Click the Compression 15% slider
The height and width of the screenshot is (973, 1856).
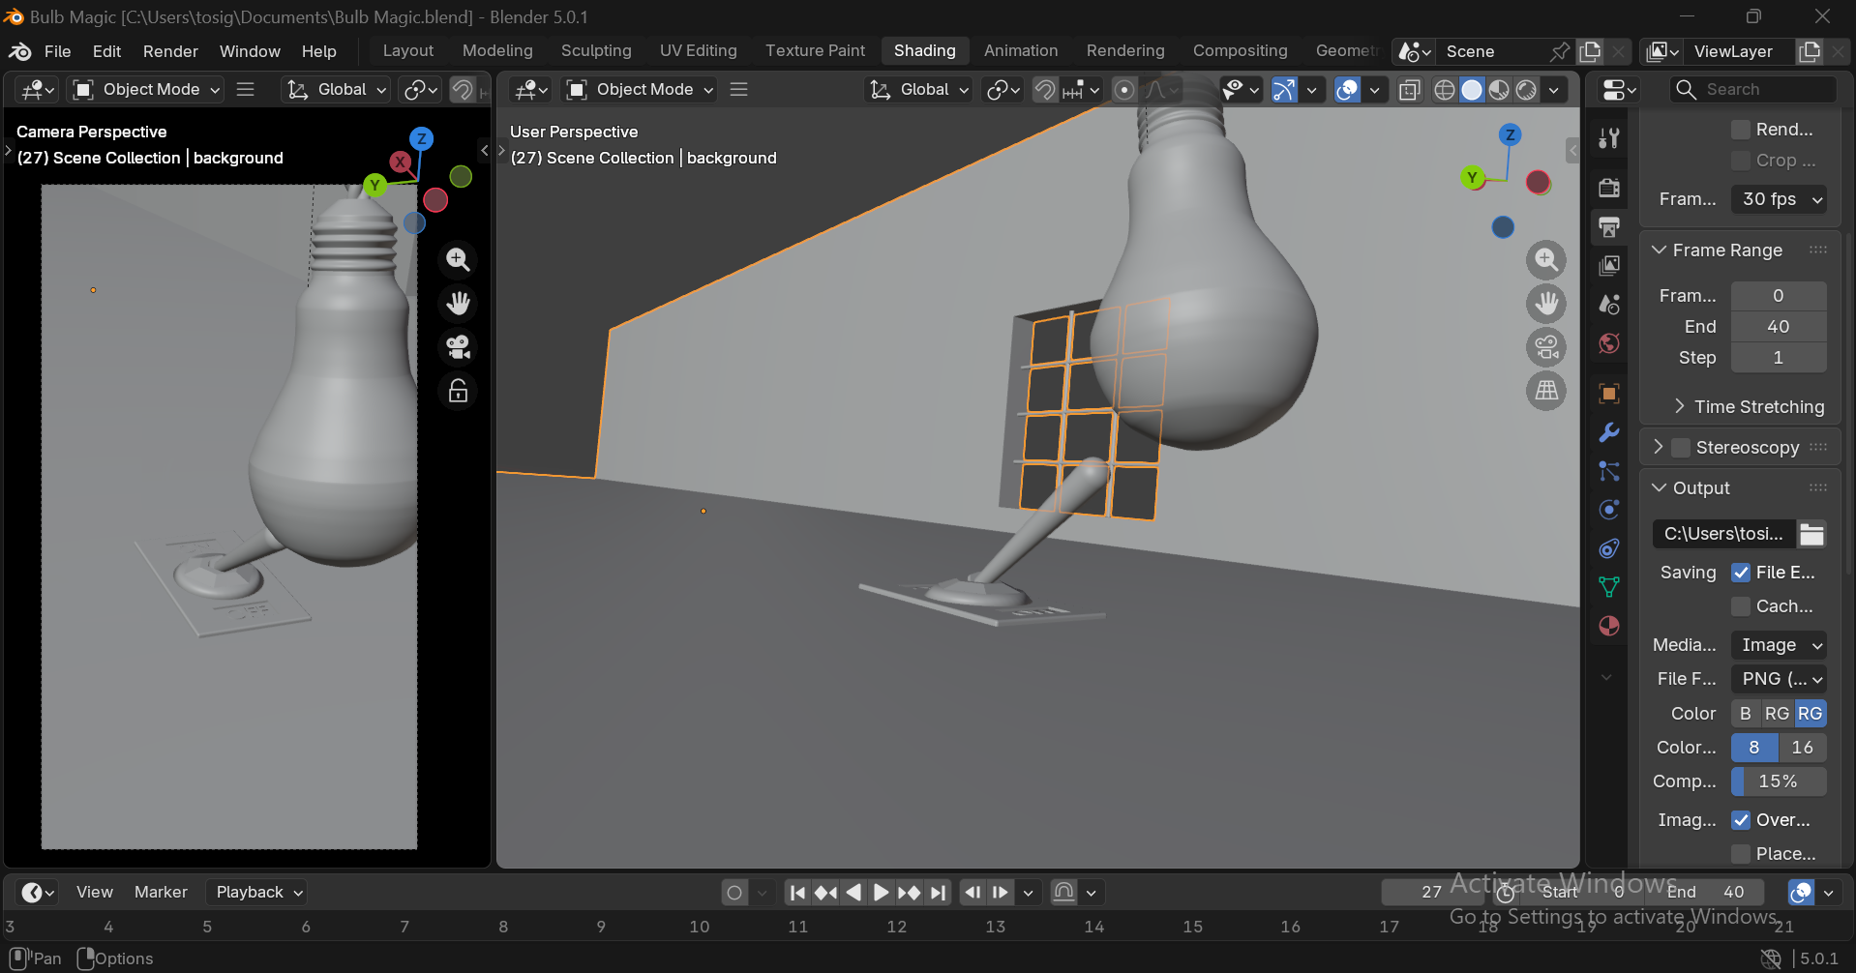1779,781
